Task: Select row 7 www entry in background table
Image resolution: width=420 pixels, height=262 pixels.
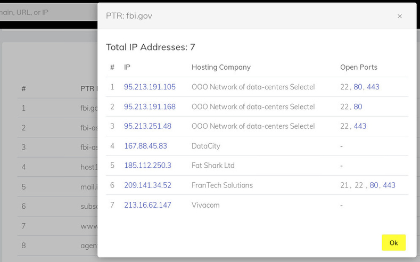Action: tap(89, 226)
